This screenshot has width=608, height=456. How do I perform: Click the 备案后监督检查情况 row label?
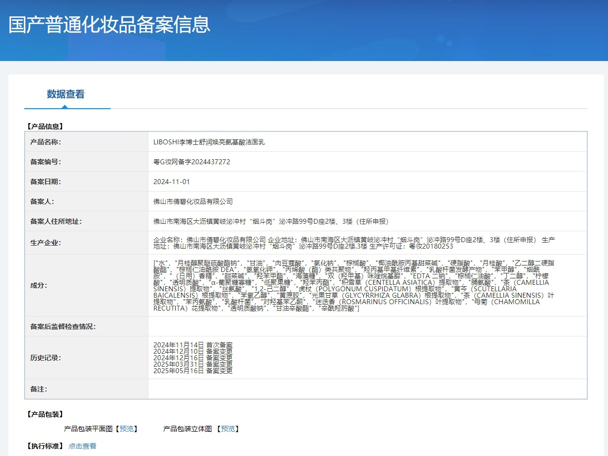(x=63, y=326)
